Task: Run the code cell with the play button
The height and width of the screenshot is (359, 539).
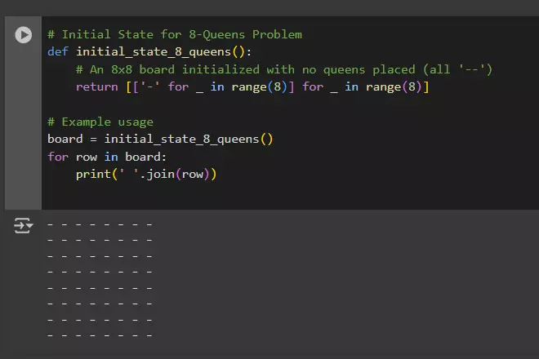Action: (24, 35)
